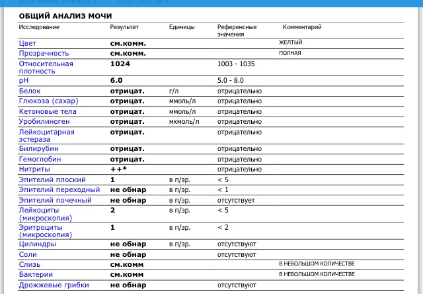Click the Нитриты test link

(x=34, y=170)
